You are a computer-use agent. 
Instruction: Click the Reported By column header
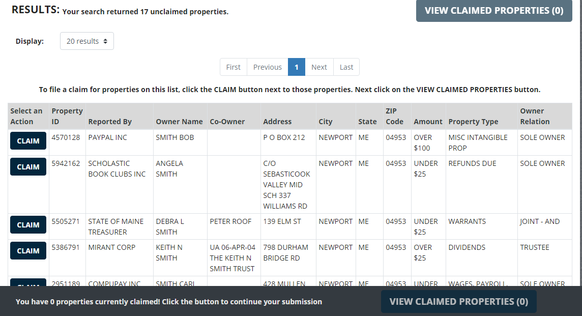point(110,122)
